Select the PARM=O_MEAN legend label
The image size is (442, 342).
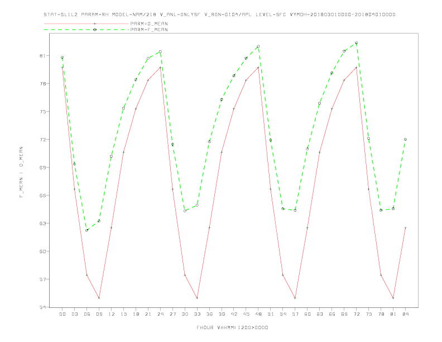(x=149, y=23)
